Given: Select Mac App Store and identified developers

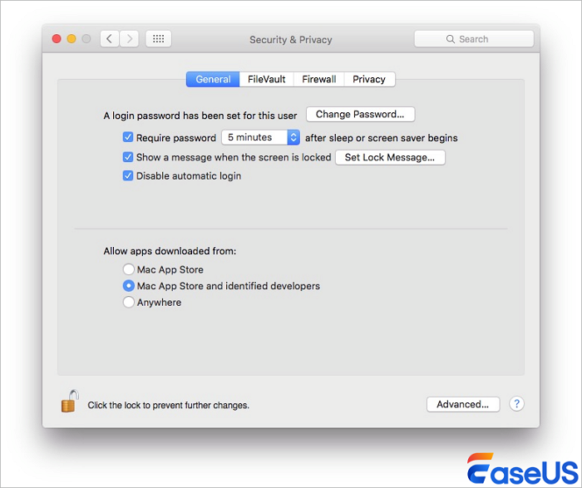Looking at the screenshot, I should coord(128,285).
